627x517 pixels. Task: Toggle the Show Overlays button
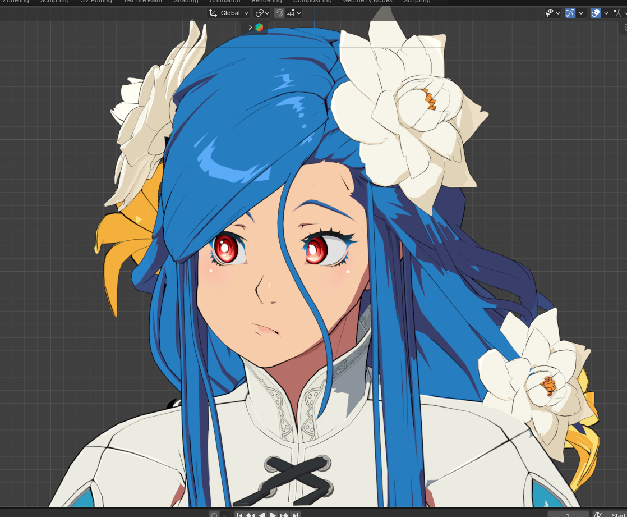(x=596, y=13)
